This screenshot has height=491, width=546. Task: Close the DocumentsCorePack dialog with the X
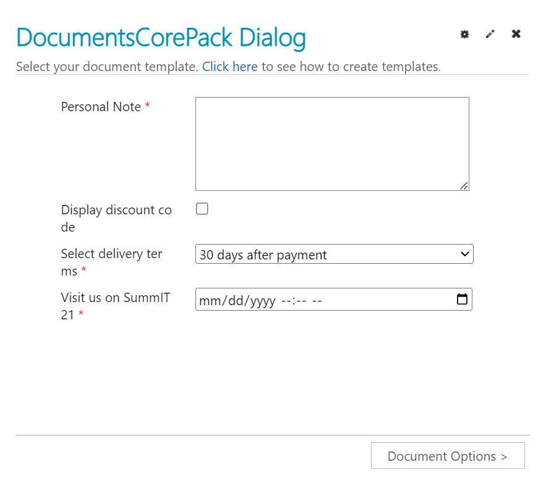click(x=516, y=34)
